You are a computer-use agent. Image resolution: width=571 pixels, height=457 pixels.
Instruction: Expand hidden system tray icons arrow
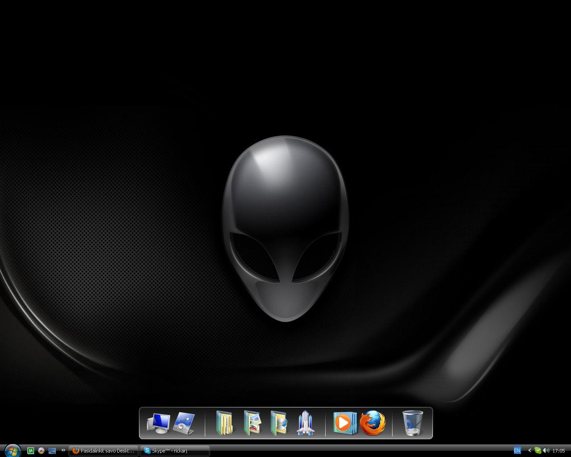click(530, 451)
